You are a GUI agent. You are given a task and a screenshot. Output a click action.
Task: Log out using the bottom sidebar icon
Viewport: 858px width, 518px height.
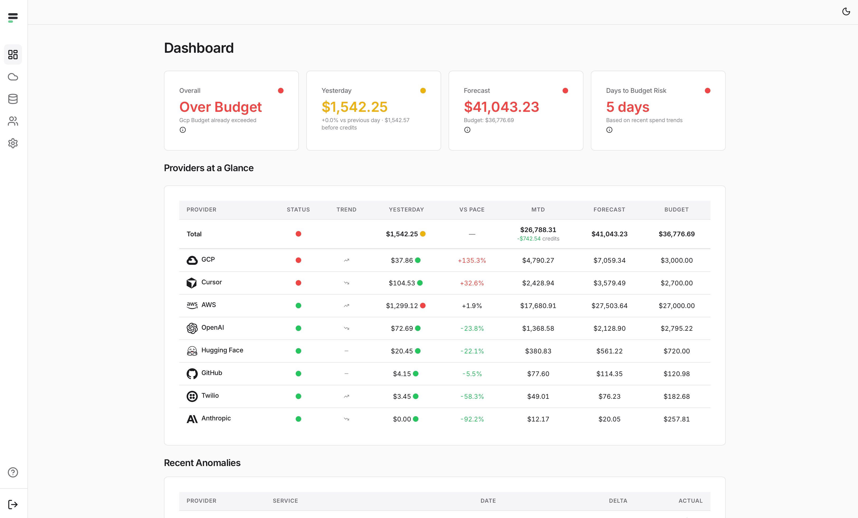13,504
